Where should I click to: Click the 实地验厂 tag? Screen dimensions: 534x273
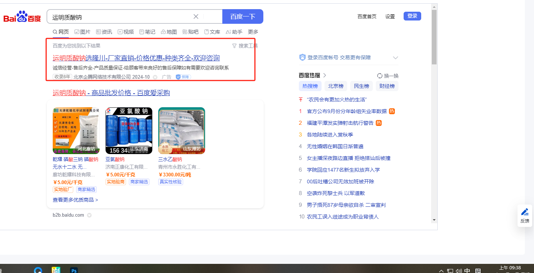click(63, 190)
